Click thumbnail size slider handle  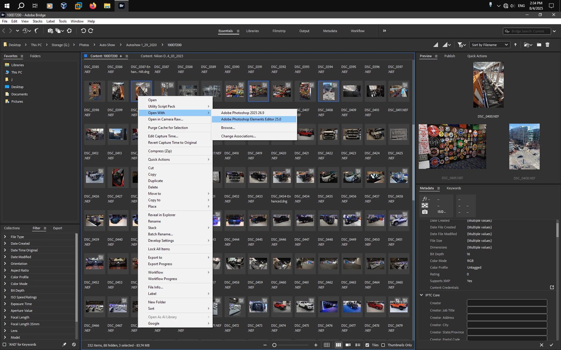pyautogui.click(x=274, y=345)
